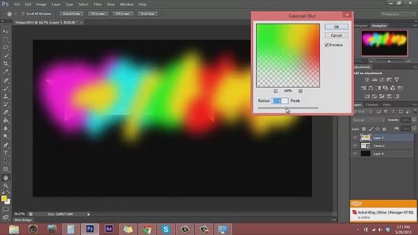Open the Window menu

click(x=127, y=5)
